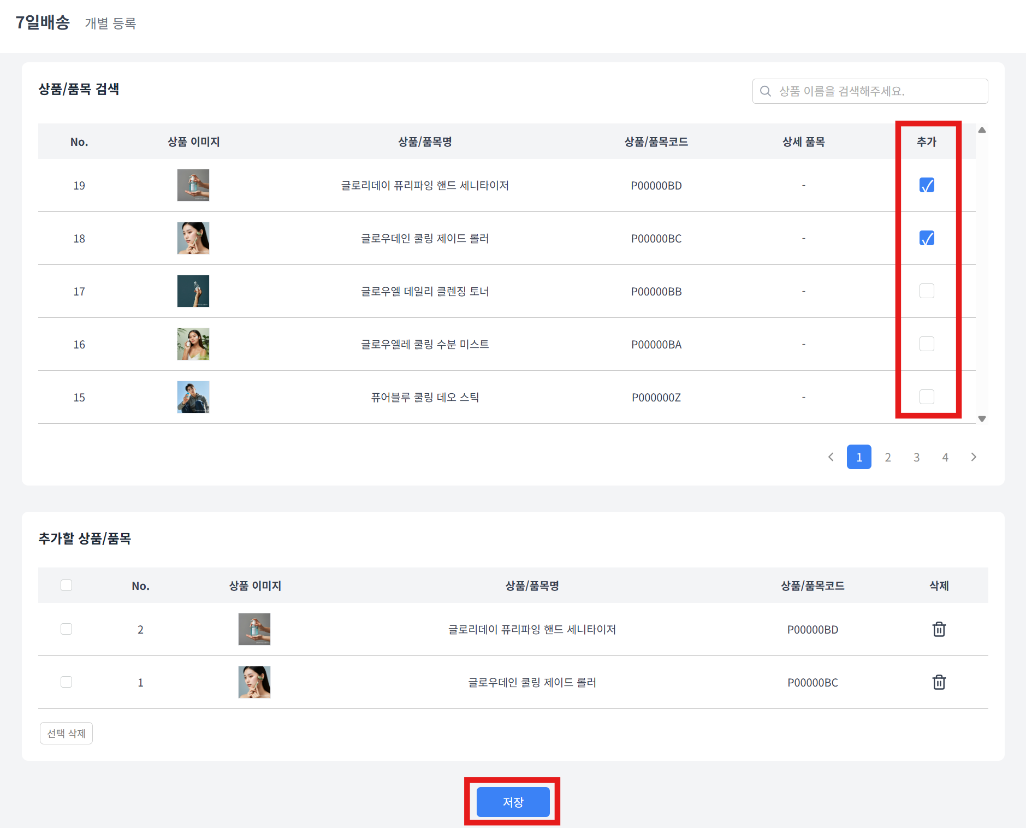Check 추가 checkbox for 퓨어블루 쿨링 데오 스틱
Image resolution: width=1026 pixels, height=828 pixels.
[927, 397]
